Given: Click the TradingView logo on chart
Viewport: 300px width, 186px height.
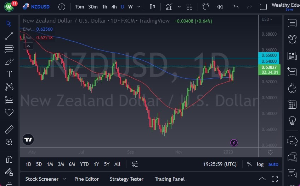Looking at the screenshot, I should tap(28, 139).
